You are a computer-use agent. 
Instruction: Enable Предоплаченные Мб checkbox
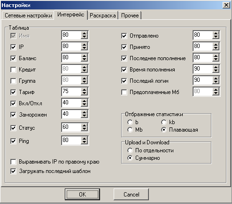tap(124, 92)
